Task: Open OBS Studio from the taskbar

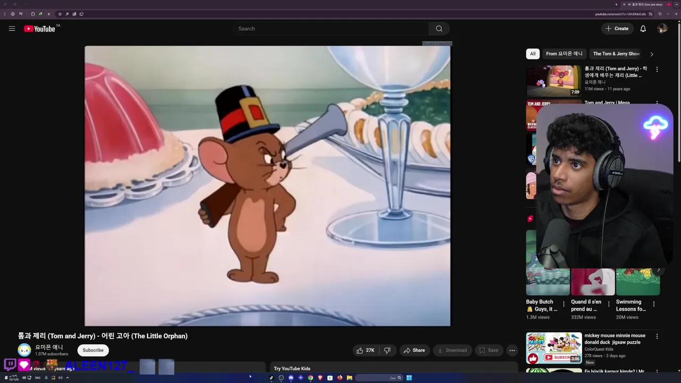Action: pos(281,378)
